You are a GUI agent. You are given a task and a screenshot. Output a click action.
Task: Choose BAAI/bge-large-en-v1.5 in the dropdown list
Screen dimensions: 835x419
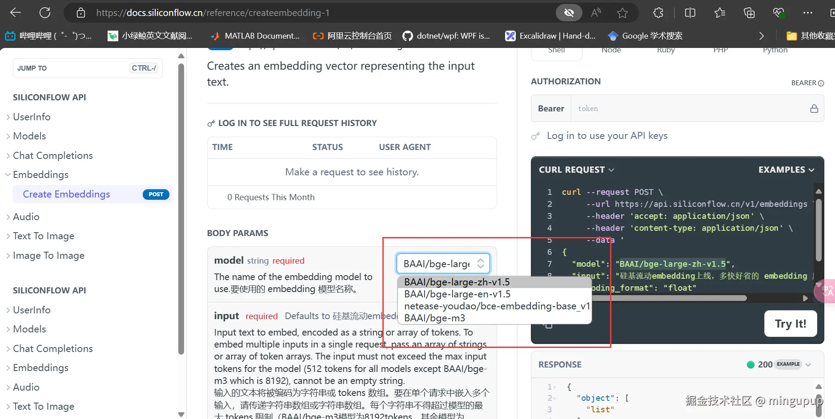tap(494, 294)
